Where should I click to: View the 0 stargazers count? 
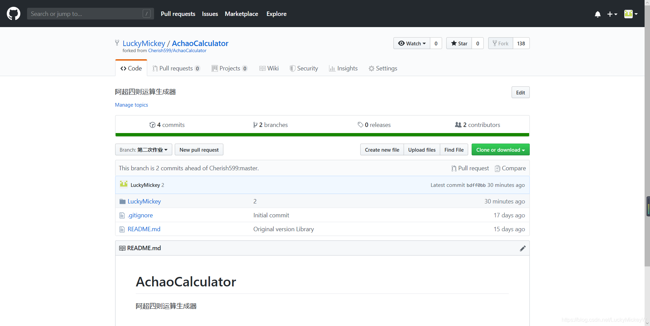478,43
